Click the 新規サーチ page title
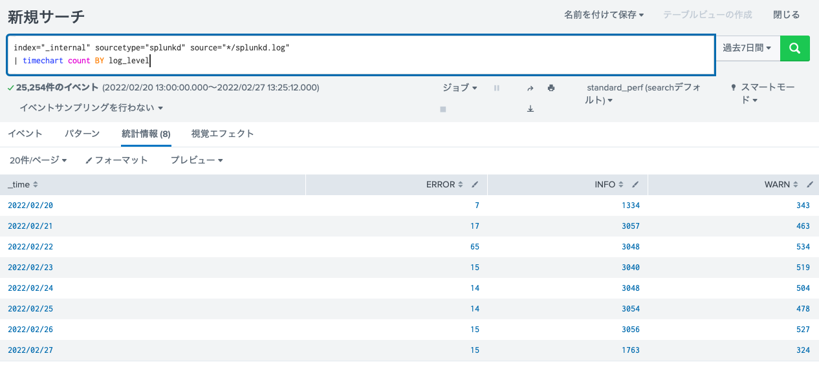 46,16
